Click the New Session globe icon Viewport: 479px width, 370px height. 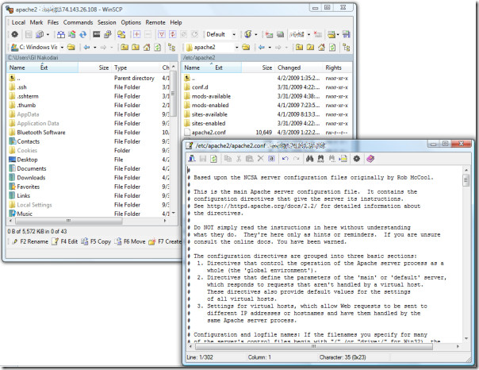247,34
